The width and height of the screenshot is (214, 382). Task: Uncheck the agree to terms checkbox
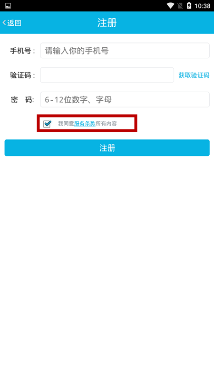[x=47, y=124]
